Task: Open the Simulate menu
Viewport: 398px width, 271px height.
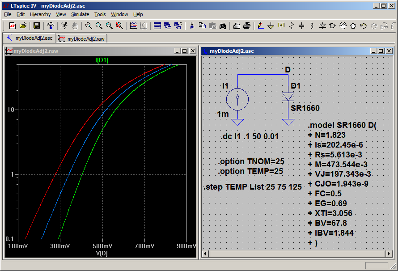Action: (80, 14)
